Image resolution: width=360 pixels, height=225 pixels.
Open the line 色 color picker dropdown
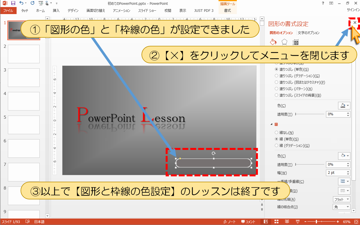click(344, 156)
